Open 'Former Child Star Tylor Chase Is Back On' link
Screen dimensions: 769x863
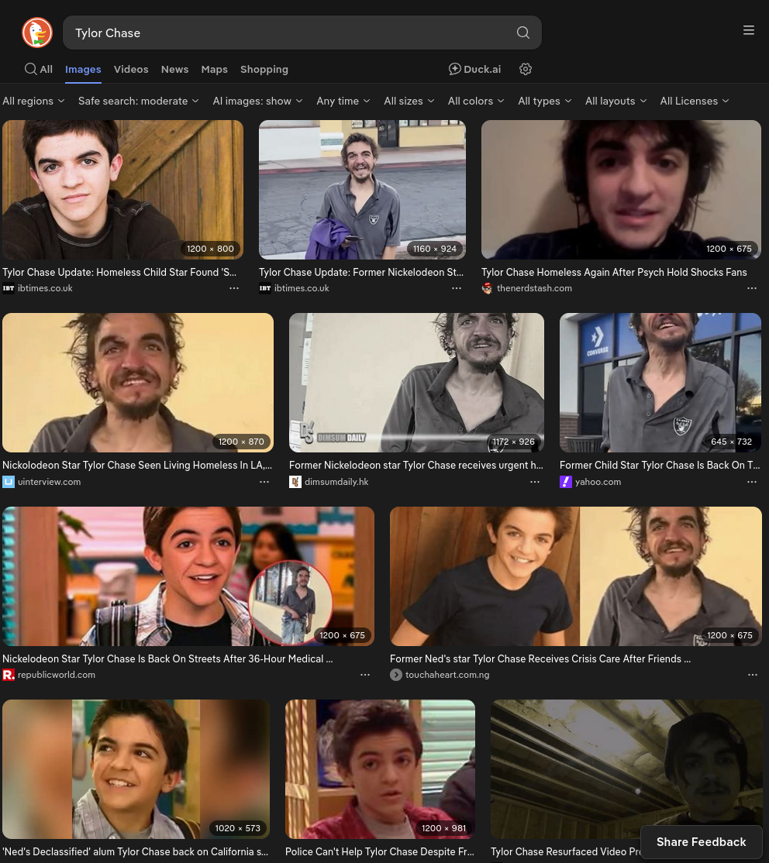[x=660, y=465]
